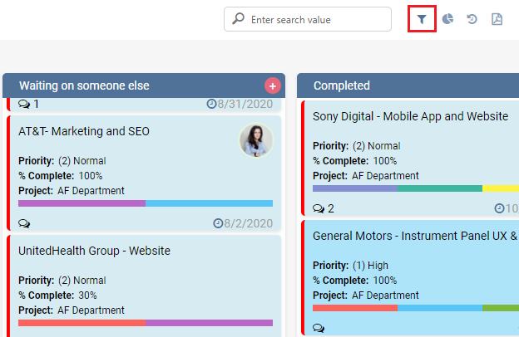519x337 pixels.
Task: Click purple tag segment on AT&T card
Action: coord(82,203)
